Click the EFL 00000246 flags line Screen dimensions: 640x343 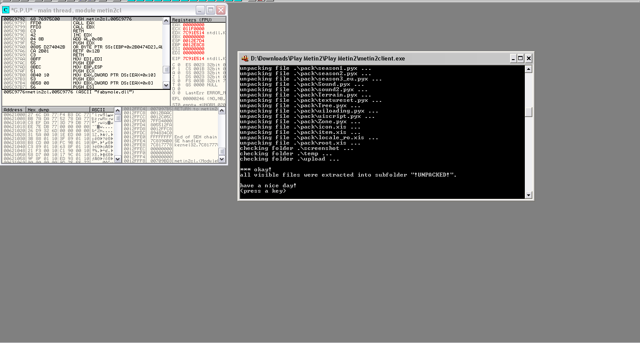198,98
